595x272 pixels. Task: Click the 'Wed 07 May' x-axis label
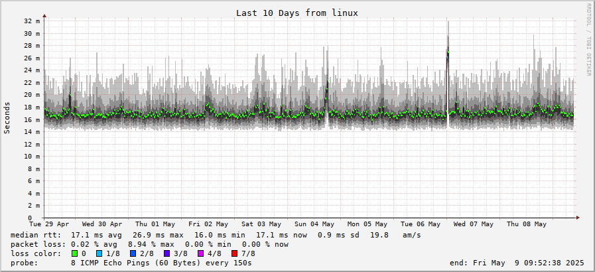coord(474,224)
